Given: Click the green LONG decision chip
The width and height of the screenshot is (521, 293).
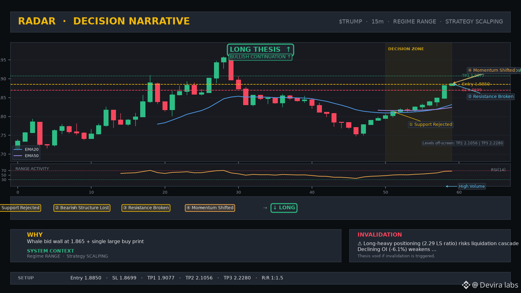Looking at the screenshot, I should pos(284,208).
